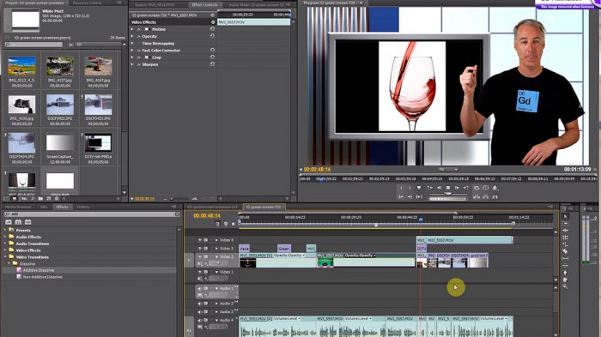Open the Media Browser tab
601x337 pixels.
(x=18, y=207)
